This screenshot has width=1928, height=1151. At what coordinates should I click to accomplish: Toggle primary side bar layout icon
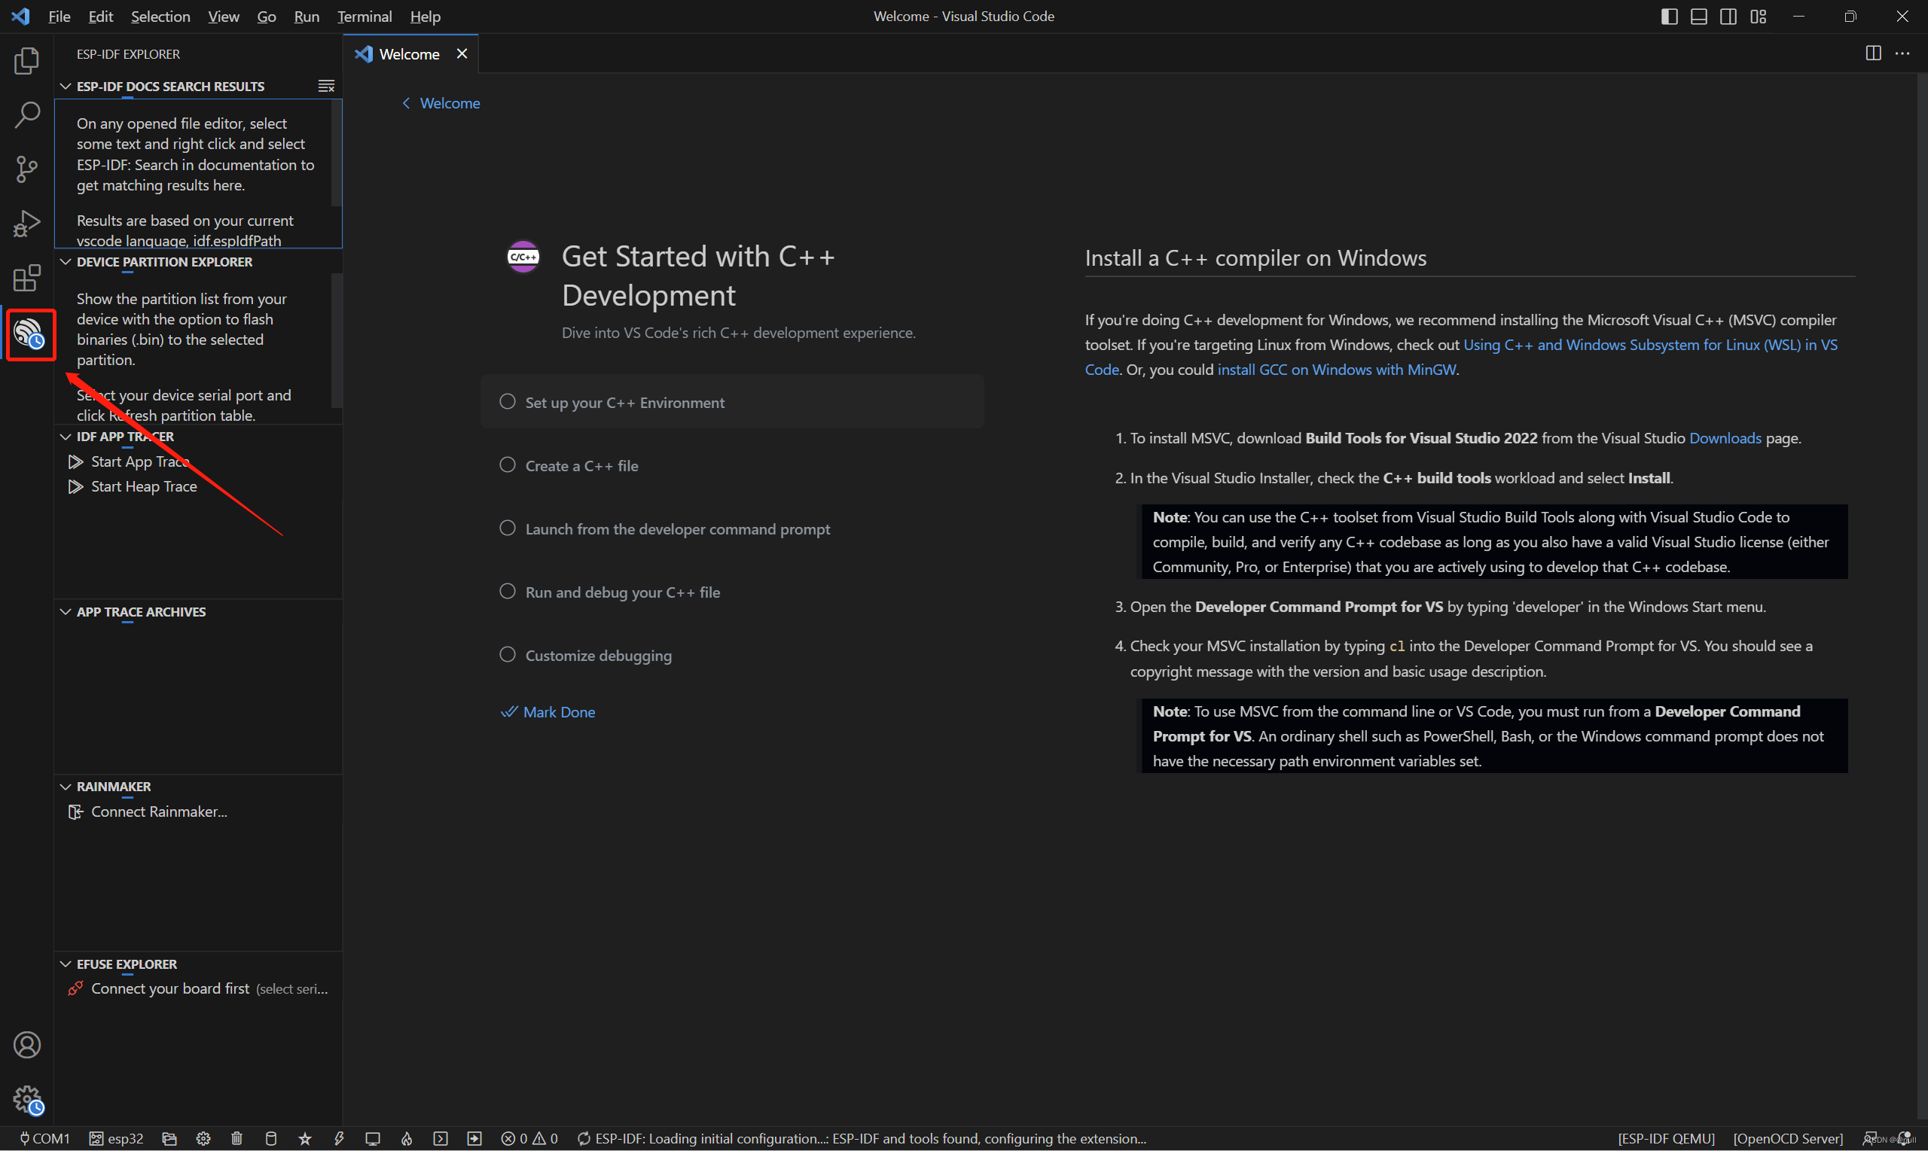(x=1669, y=17)
